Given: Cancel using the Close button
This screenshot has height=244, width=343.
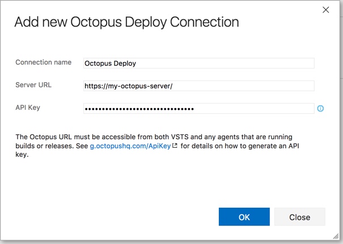Looking at the screenshot, I should point(300,217).
